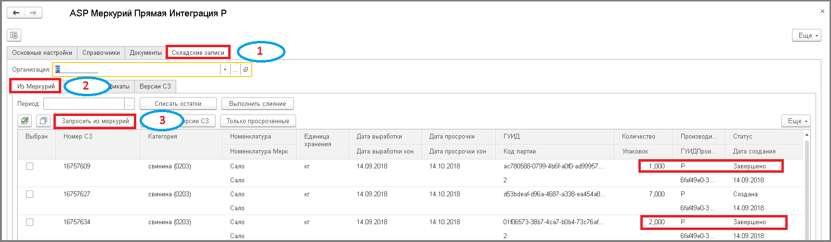This screenshot has height=242, width=831.
Task: Tick the checkbox for record 16757609
Action: [30, 166]
